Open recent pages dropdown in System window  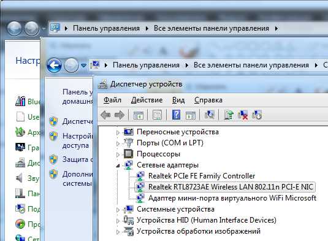(x=83, y=66)
